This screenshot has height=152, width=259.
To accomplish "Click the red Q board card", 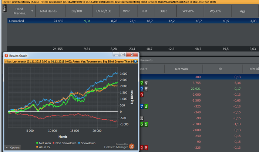I will click(142, 148).
